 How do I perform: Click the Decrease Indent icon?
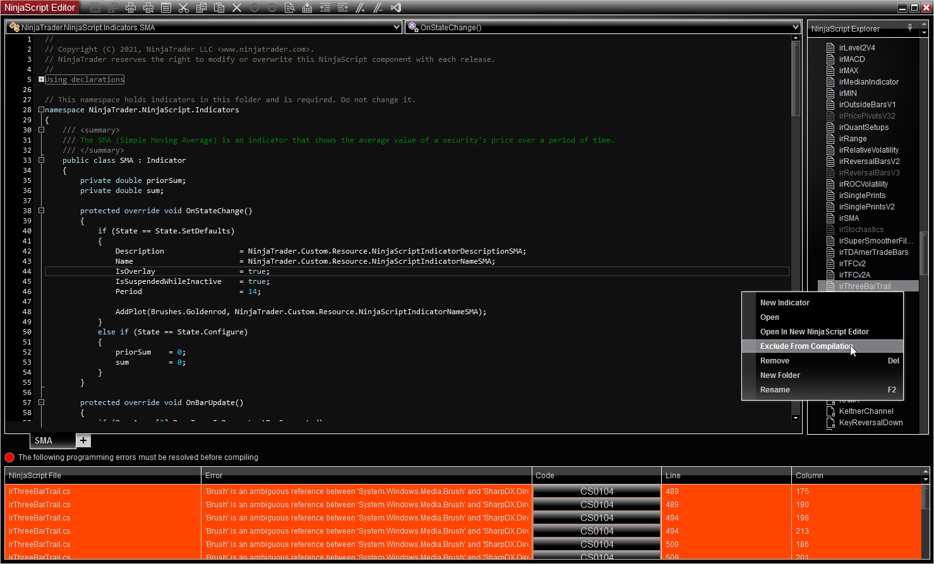click(325, 8)
